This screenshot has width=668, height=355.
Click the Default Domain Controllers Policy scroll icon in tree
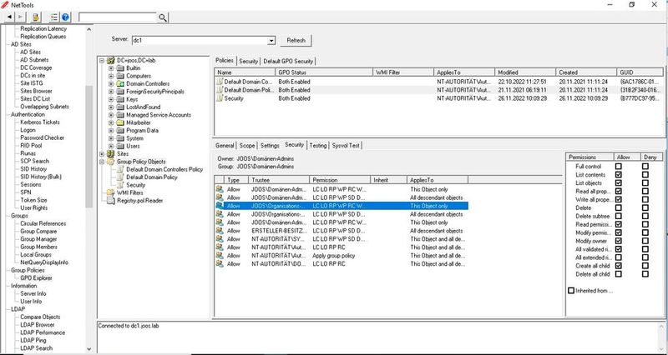click(120, 169)
